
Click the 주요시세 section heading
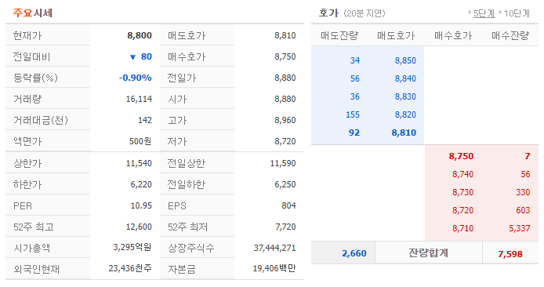33,13
